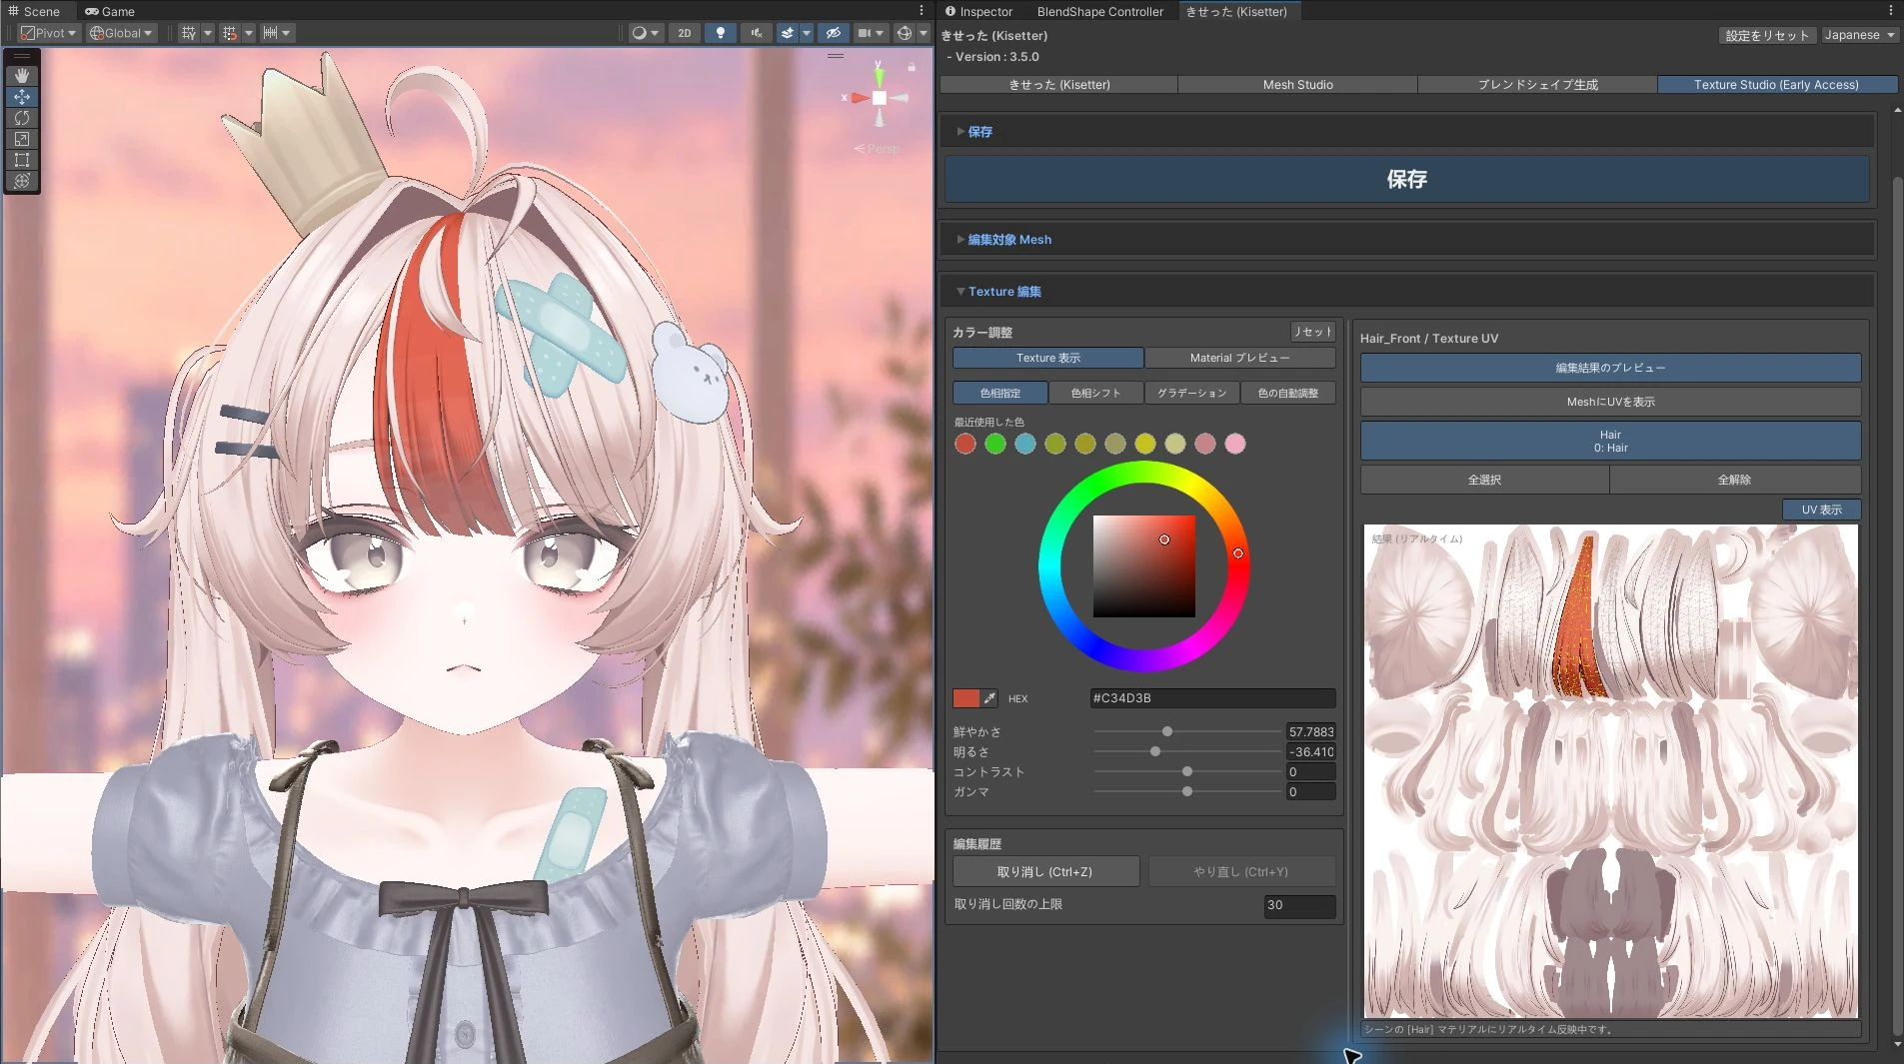The image size is (1904, 1064).
Task: Toggle 2D view mode
Action: pyautogui.click(x=685, y=33)
